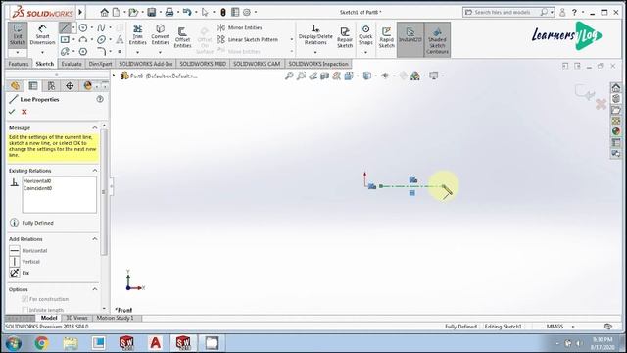
Task: Open the PropertyManager tab icon
Action: click(x=33, y=86)
